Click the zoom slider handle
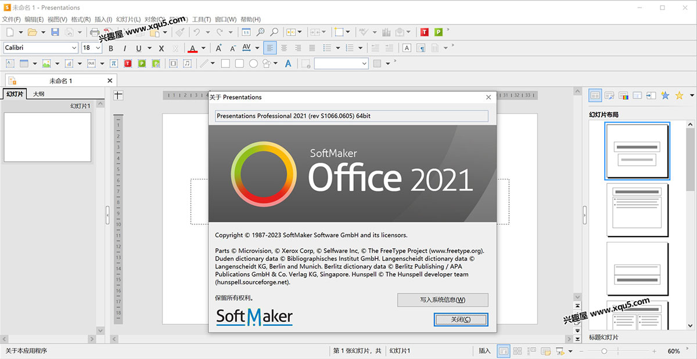This screenshot has height=359, width=697. pos(604,351)
